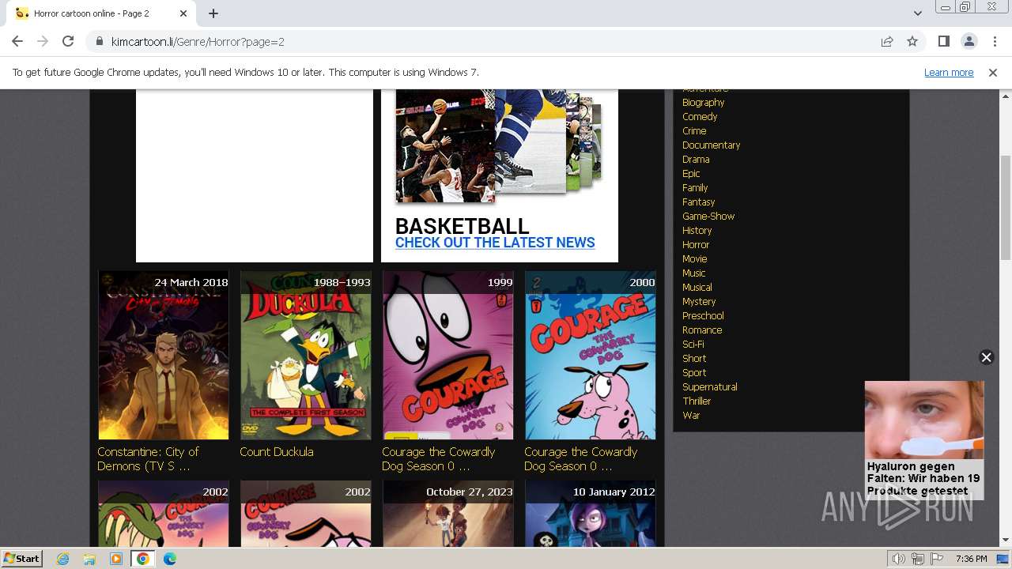
Task: Show the 7:36 PM clock calendar
Action: (x=971, y=559)
